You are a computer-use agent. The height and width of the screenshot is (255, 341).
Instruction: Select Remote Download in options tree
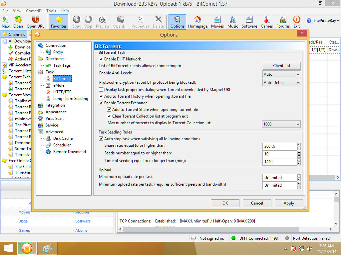pos(70,152)
